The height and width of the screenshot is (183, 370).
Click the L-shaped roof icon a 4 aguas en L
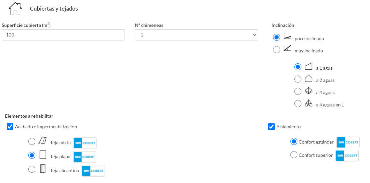click(x=308, y=103)
